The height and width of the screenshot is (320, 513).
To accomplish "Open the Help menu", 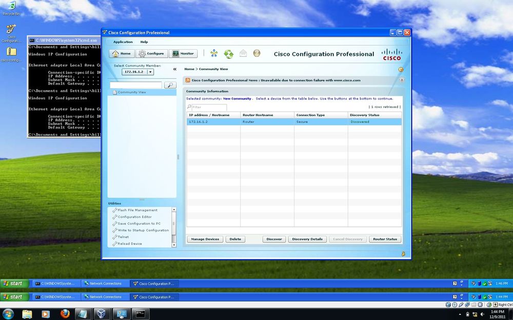I will 144,42.
